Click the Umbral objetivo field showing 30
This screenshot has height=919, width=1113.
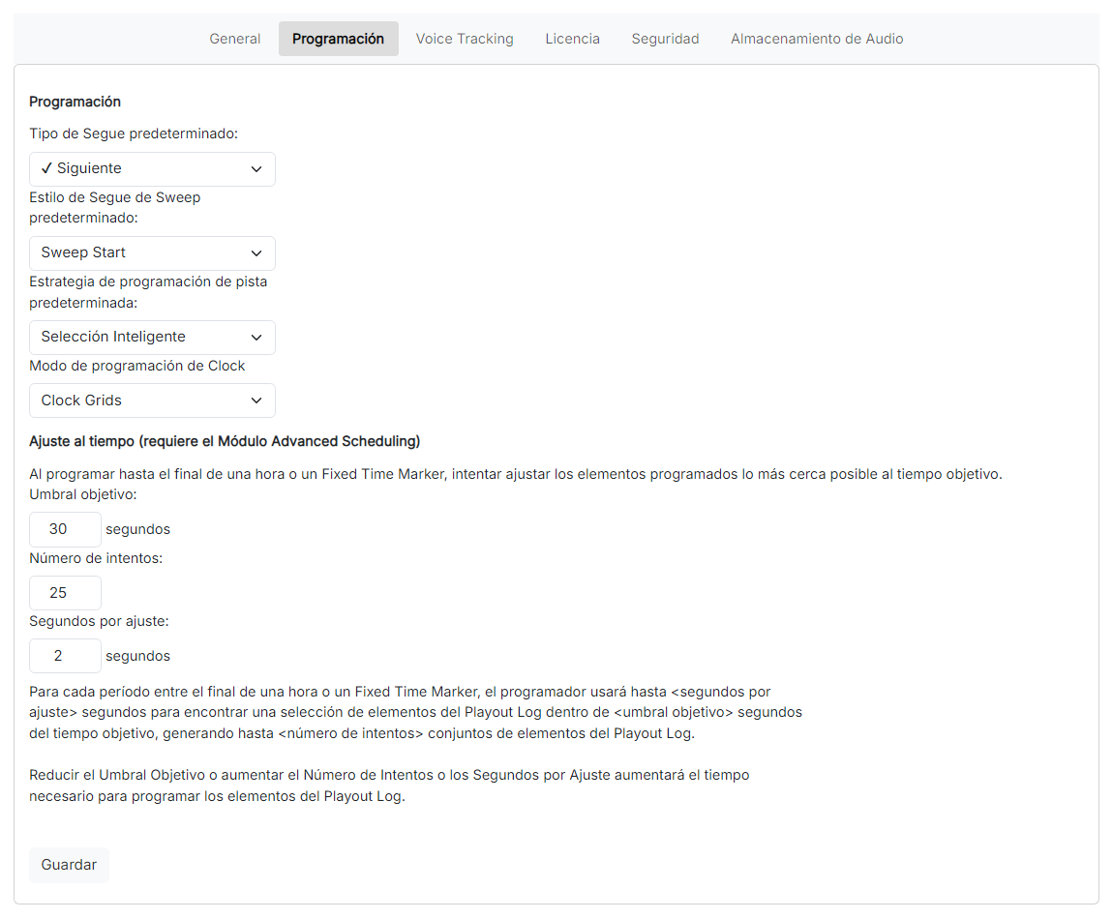(x=65, y=529)
